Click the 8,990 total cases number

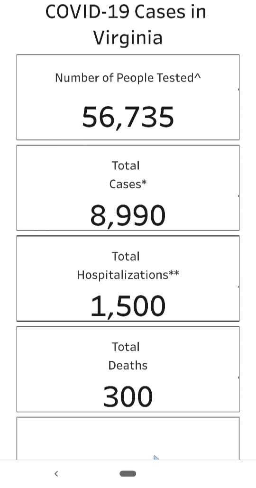pyautogui.click(x=128, y=216)
